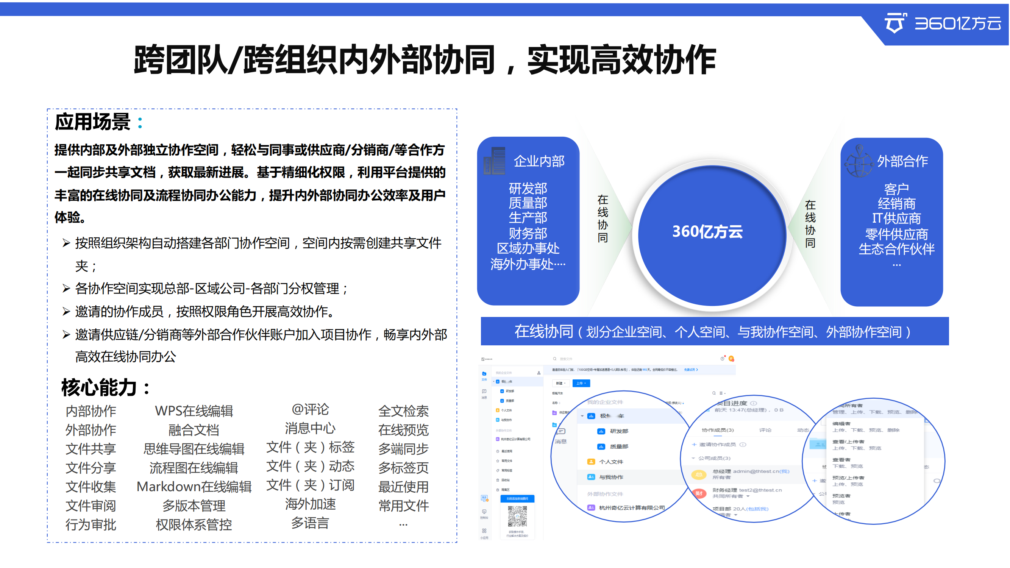Click the tag icon for 常用标签
This screenshot has width=1010, height=568.
(x=498, y=470)
